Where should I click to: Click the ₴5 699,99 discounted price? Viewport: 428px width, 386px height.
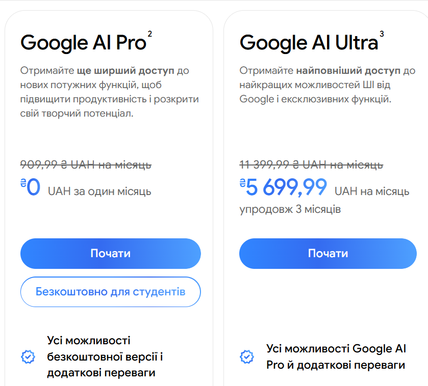click(x=284, y=188)
